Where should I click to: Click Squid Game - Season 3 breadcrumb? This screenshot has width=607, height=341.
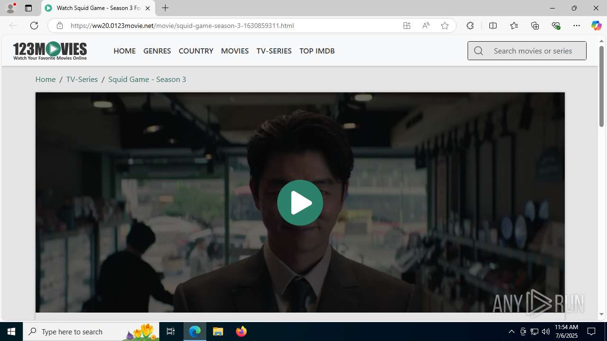pyautogui.click(x=147, y=79)
